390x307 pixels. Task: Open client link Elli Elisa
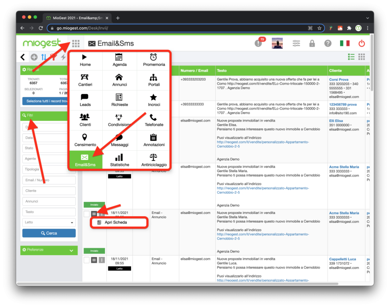click(336, 121)
